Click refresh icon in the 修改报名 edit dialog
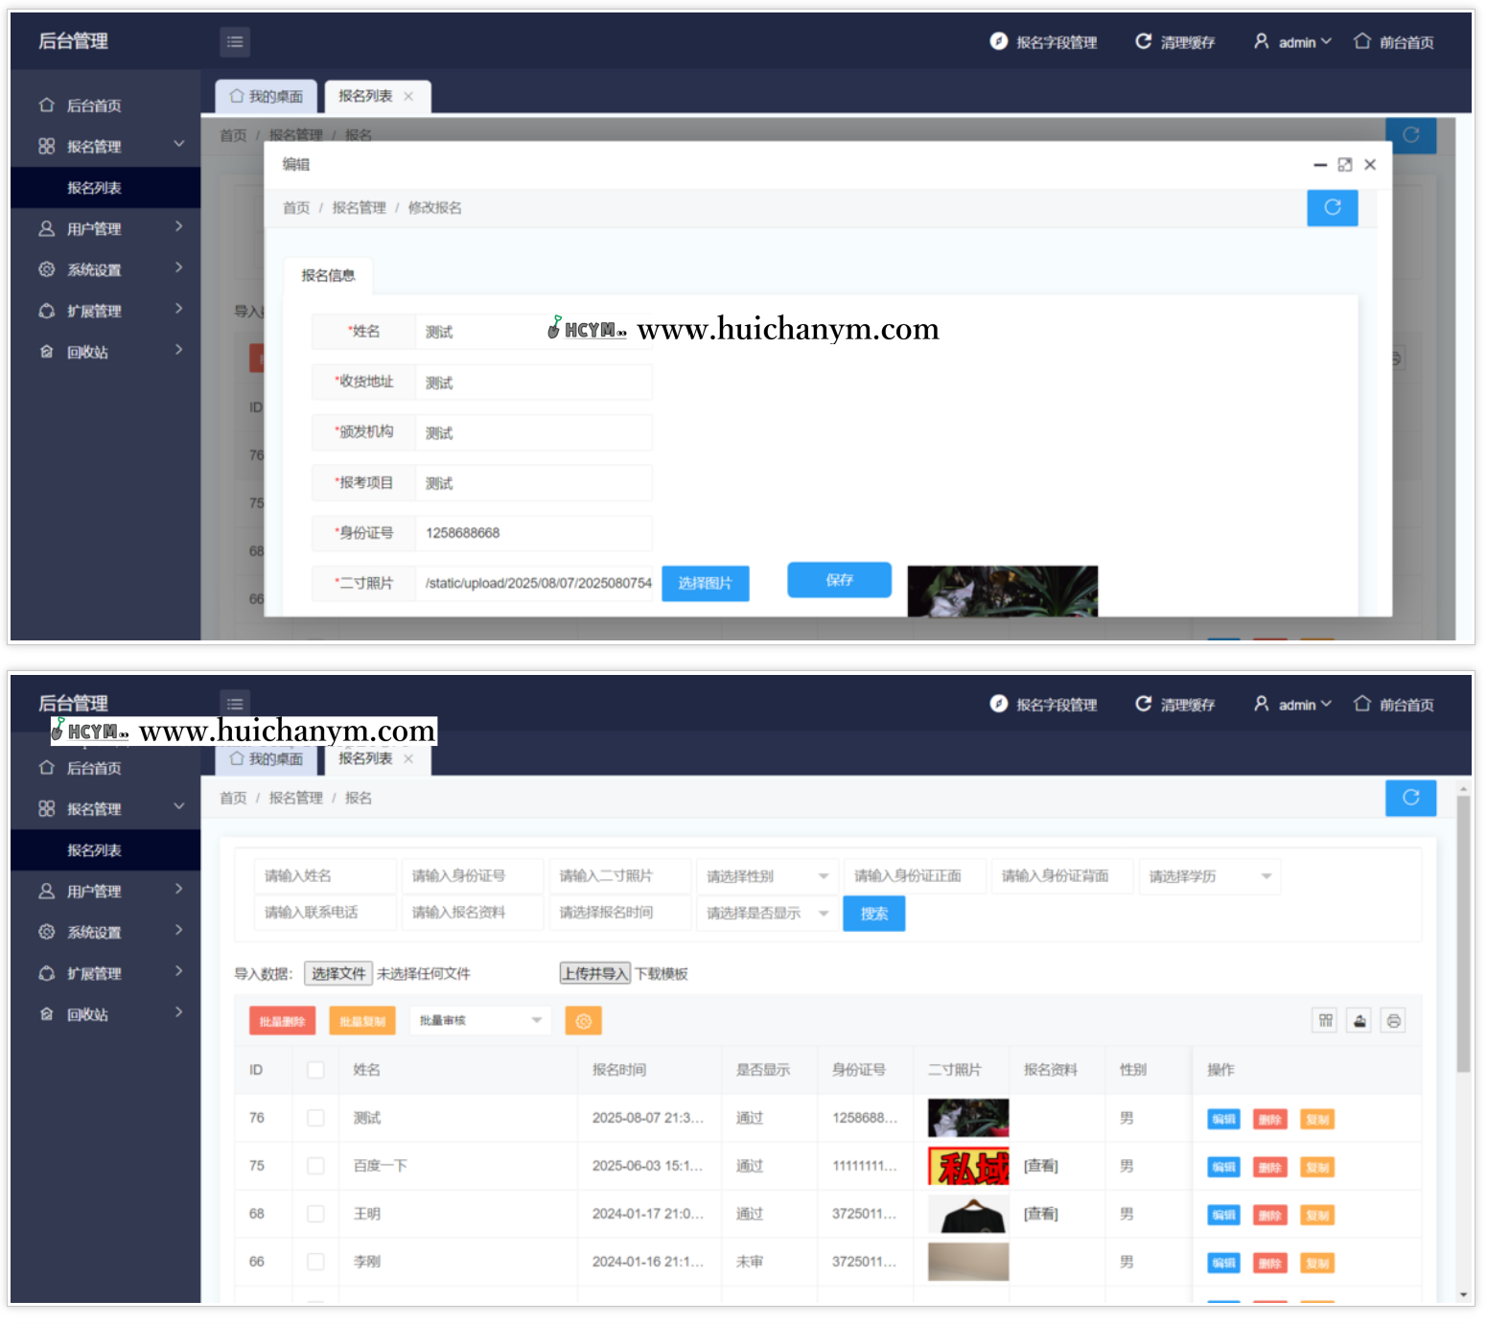Viewport: 1487px width, 1324px height. 1332,207
